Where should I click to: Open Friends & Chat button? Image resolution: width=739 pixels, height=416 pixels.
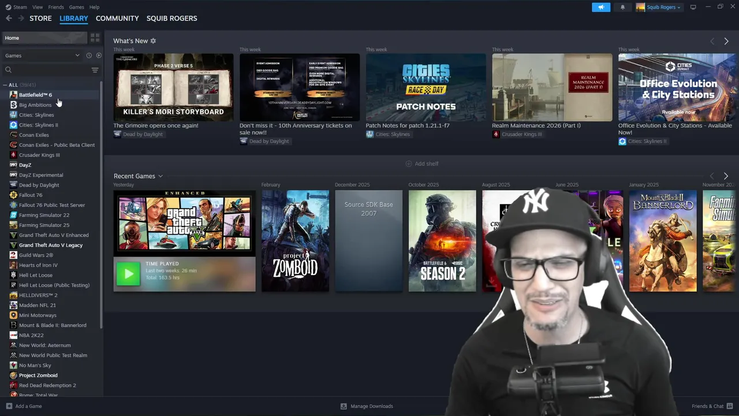[x=712, y=406]
